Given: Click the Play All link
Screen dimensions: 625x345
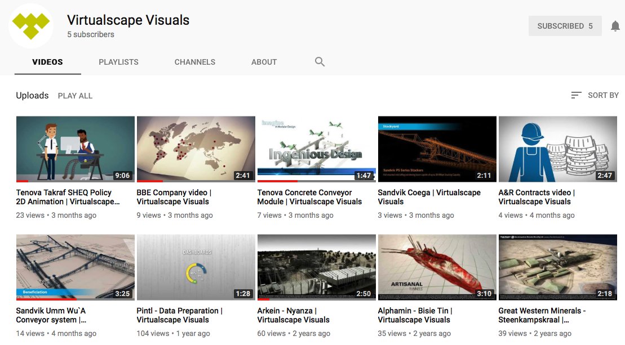Looking at the screenshot, I should click(75, 96).
